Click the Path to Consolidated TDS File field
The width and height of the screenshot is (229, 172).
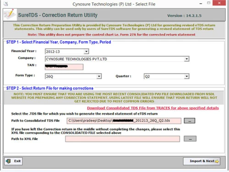click(x=124, y=121)
